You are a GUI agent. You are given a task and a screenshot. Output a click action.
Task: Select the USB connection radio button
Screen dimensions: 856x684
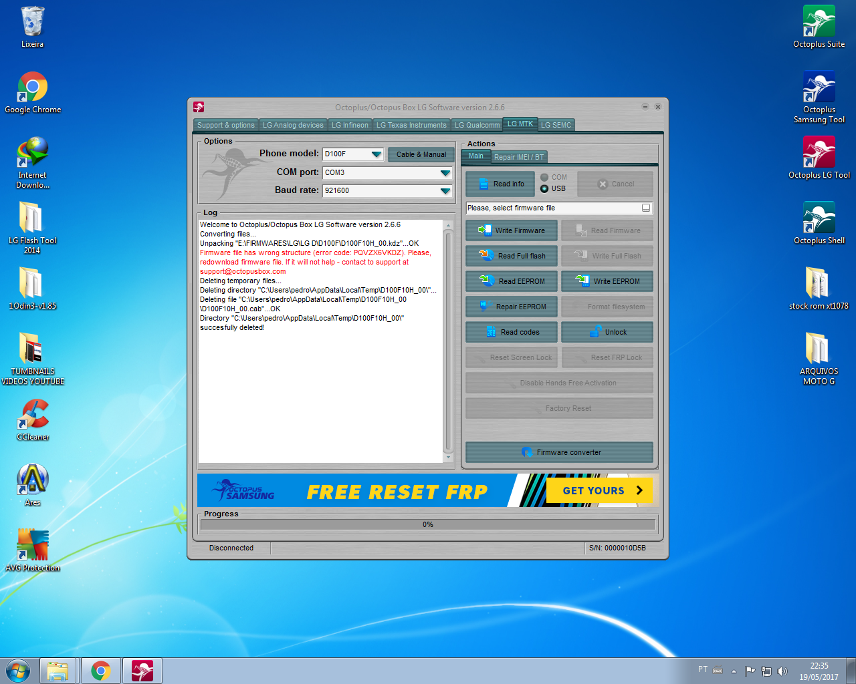point(544,188)
